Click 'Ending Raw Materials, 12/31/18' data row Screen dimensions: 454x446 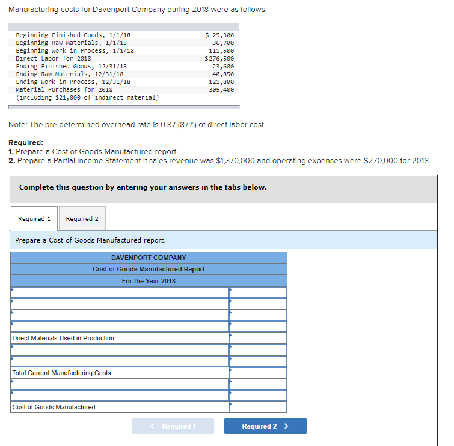click(123, 74)
